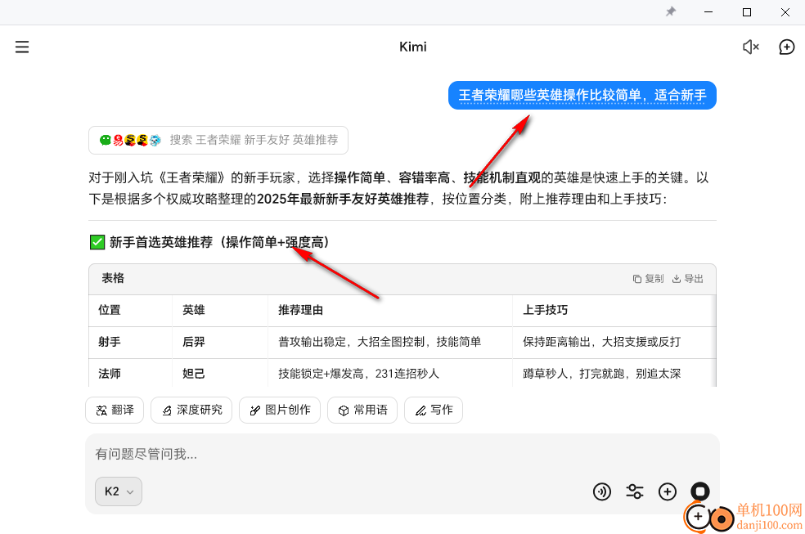Open the 常用语 shortcut
This screenshot has height=534, width=805.
(x=362, y=410)
